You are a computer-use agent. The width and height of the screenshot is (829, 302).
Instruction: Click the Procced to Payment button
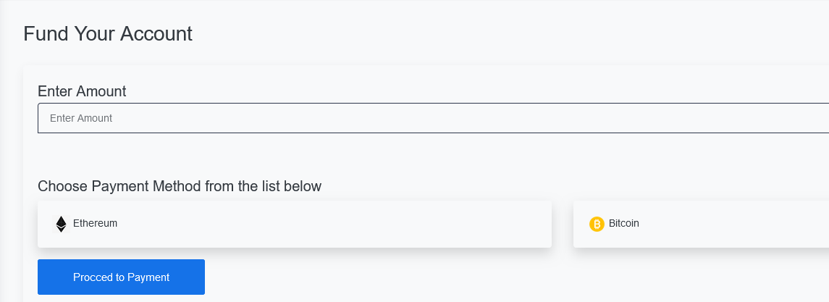point(121,277)
